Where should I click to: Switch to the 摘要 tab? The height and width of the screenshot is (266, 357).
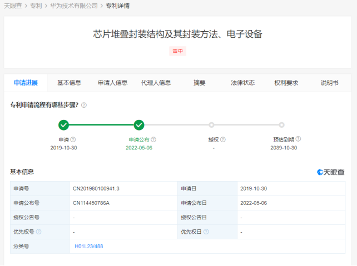click(x=200, y=83)
